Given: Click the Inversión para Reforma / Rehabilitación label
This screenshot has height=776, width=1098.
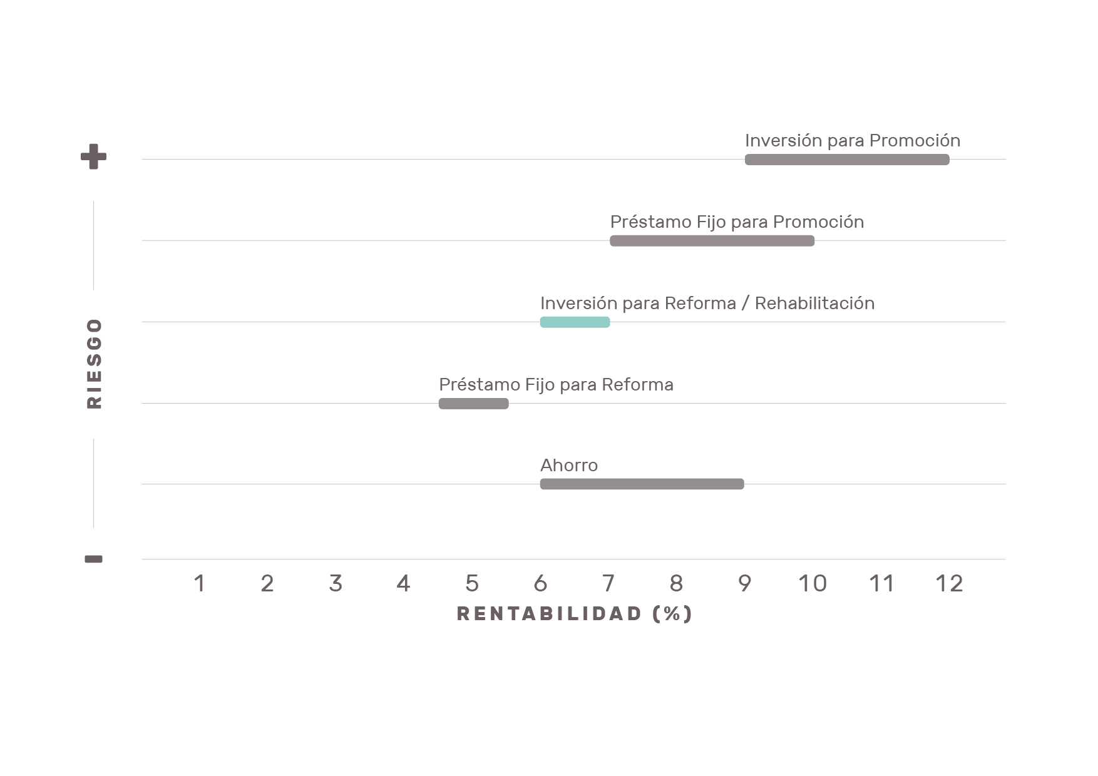Looking at the screenshot, I should [707, 304].
